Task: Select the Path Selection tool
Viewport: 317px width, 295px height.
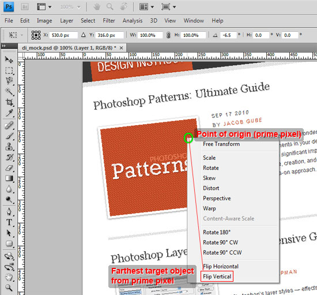Action: point(9,233)
